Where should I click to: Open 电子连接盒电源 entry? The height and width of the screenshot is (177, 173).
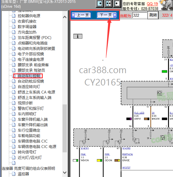point(31,59)
